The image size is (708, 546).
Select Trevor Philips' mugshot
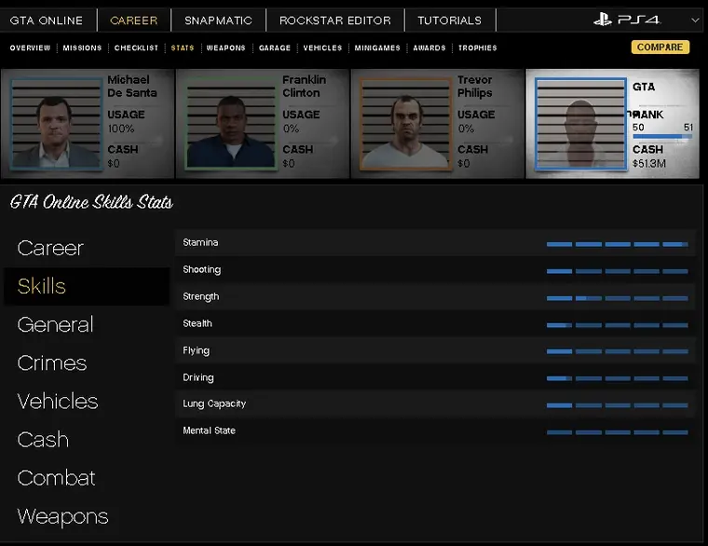[405, 123]
